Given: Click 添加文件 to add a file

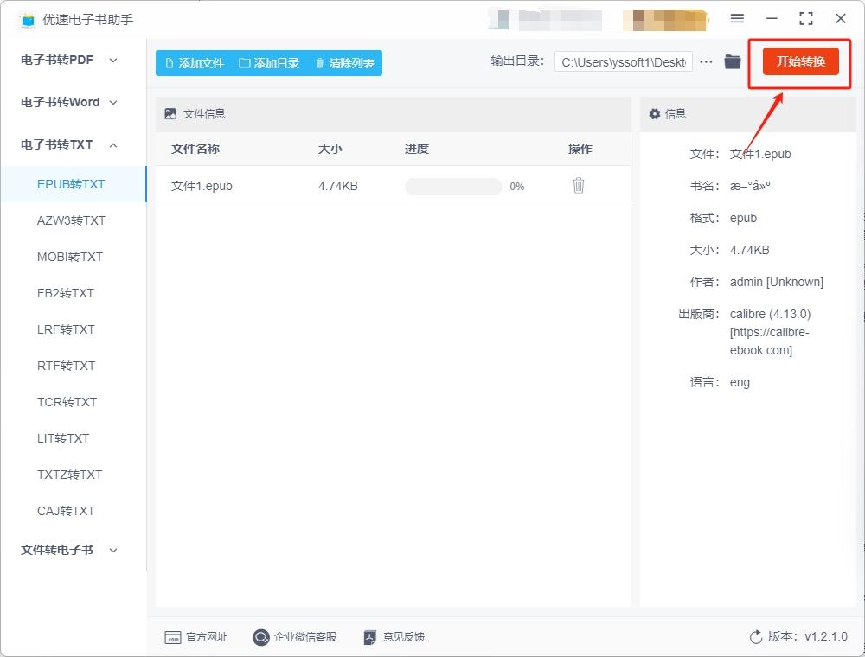Looking at the screenshot, I should click(x=195, y=63).
